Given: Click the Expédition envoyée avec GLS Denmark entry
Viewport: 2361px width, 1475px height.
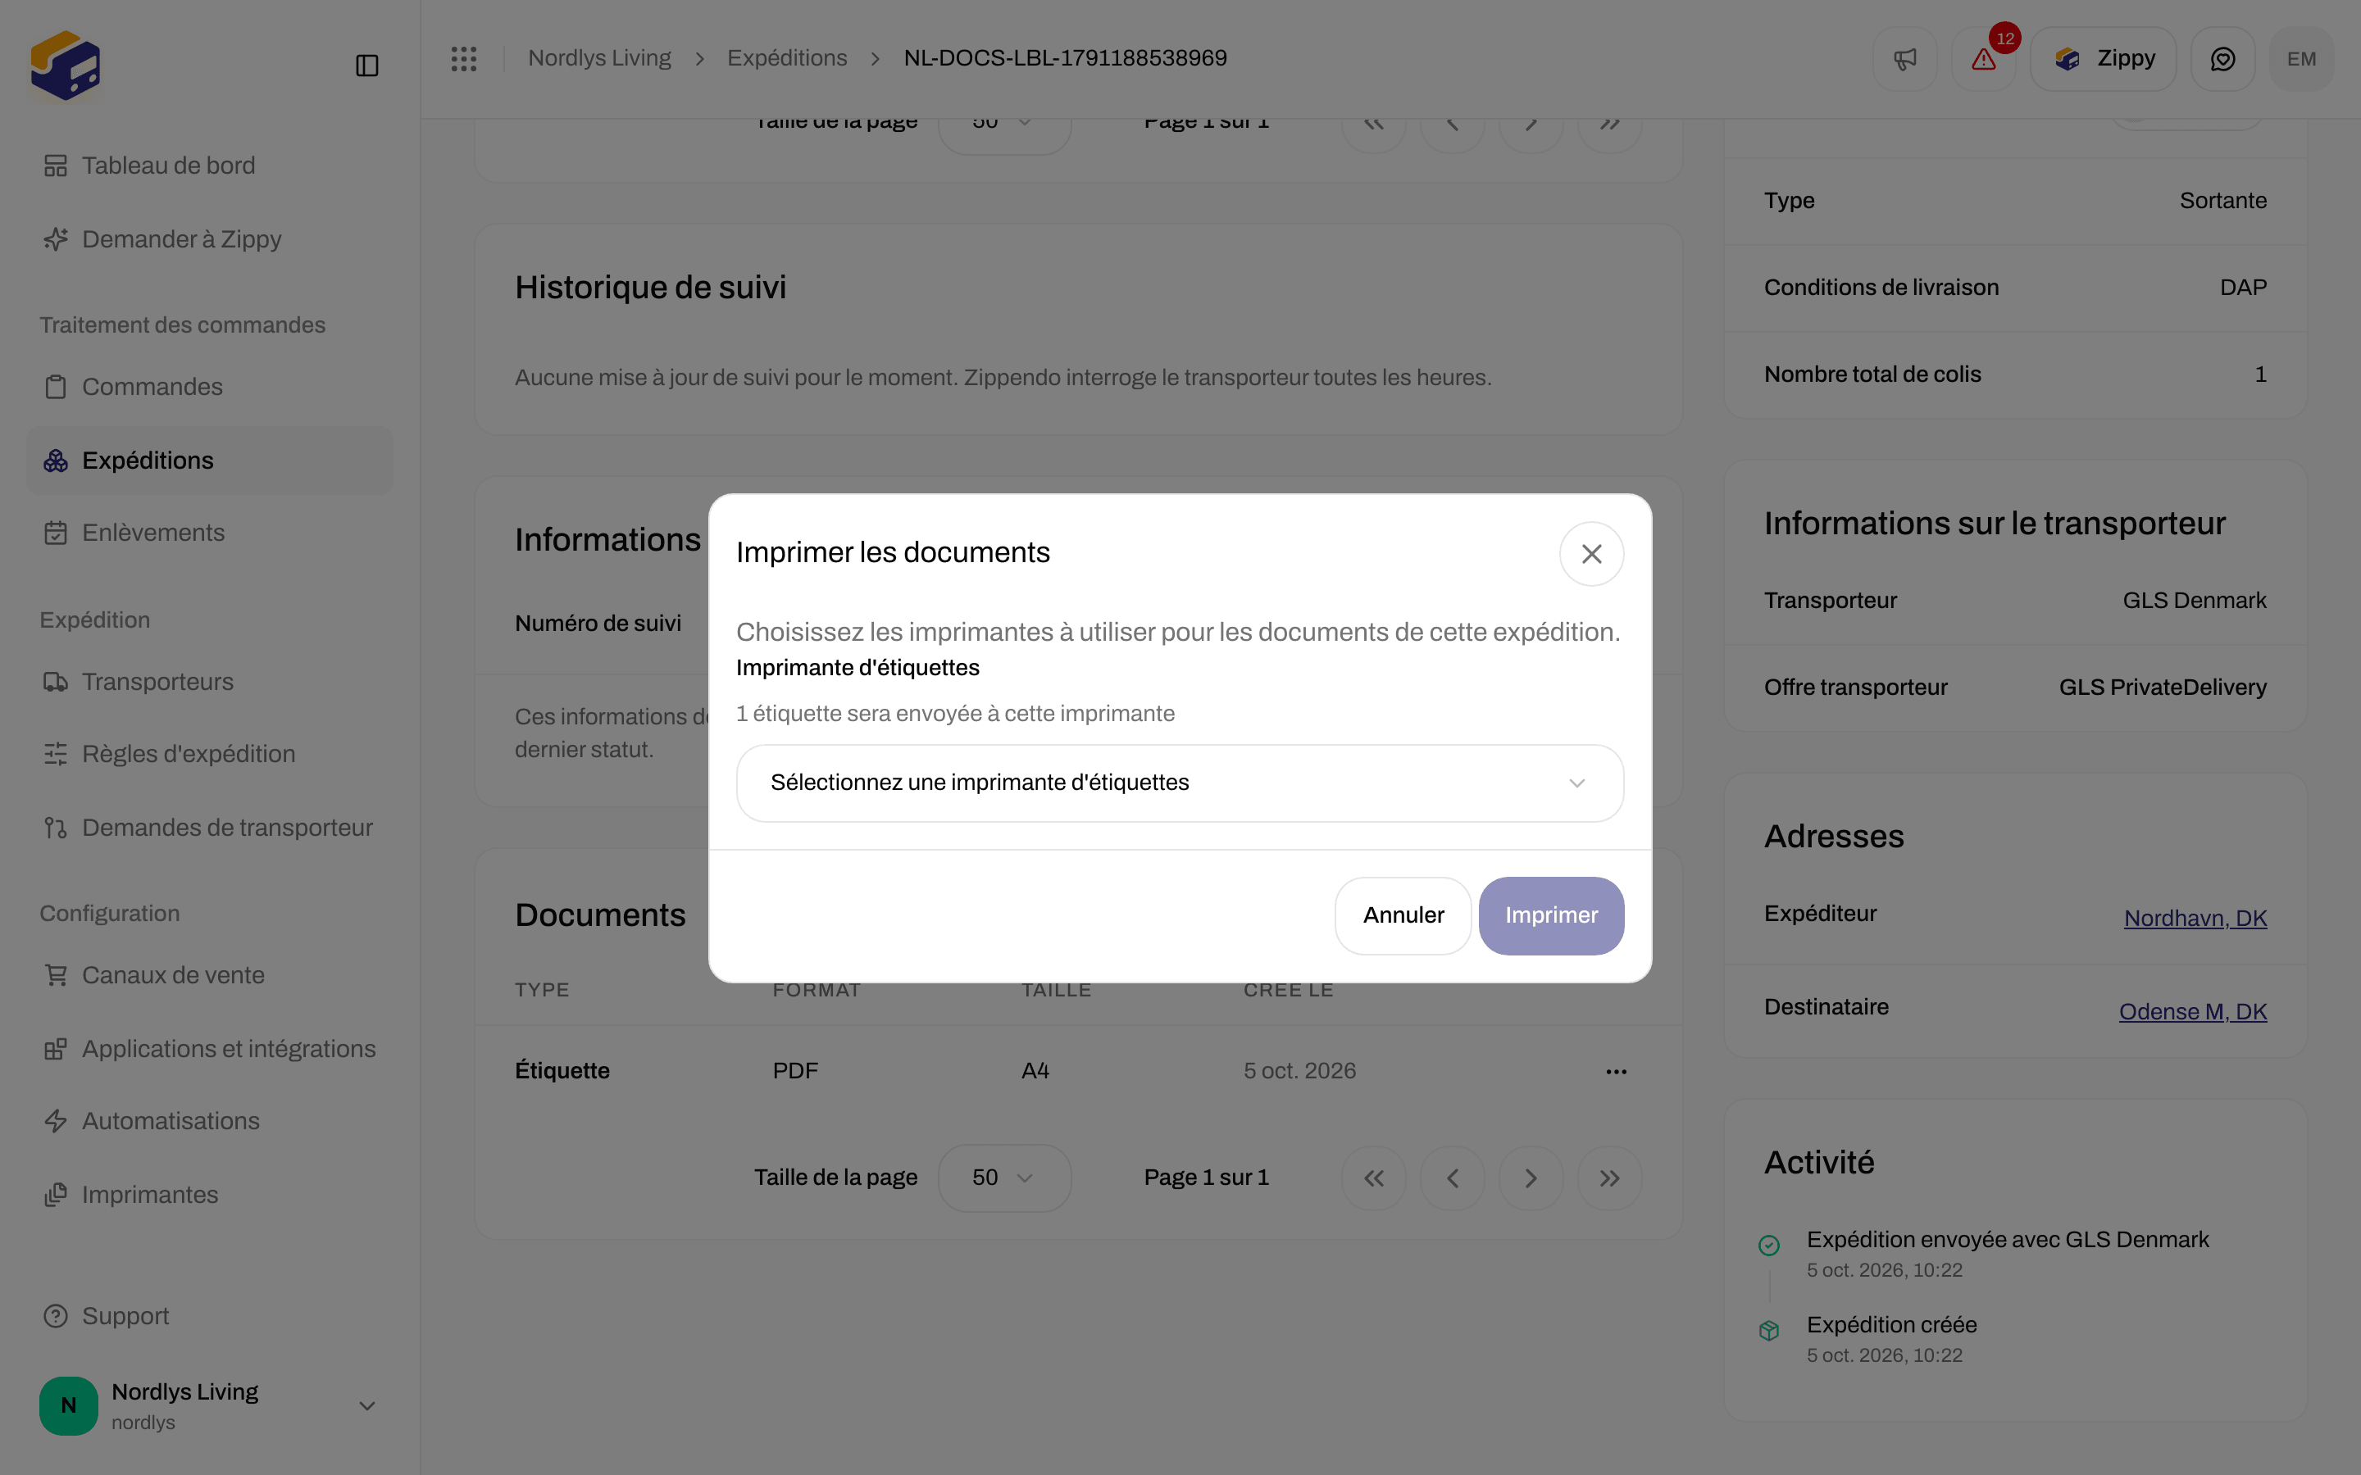Looking at the screenshot, I should coord(2007,1239).
